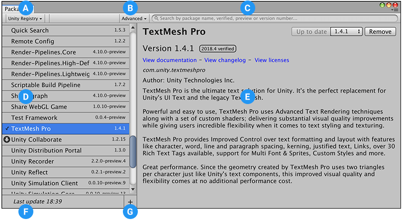Click the plus icon to add a package

130,202
